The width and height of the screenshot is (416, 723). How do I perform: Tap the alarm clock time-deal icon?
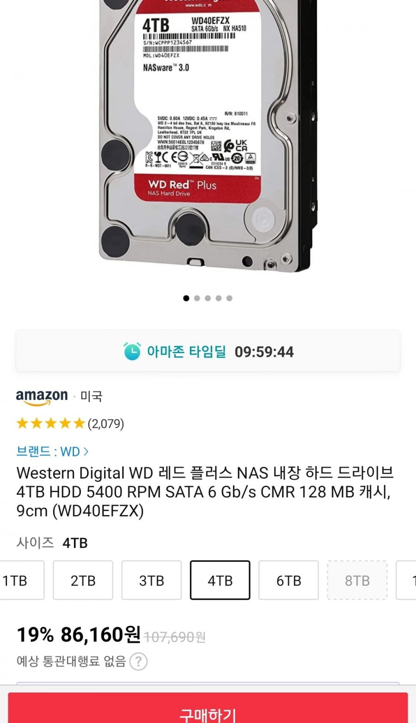132,351
